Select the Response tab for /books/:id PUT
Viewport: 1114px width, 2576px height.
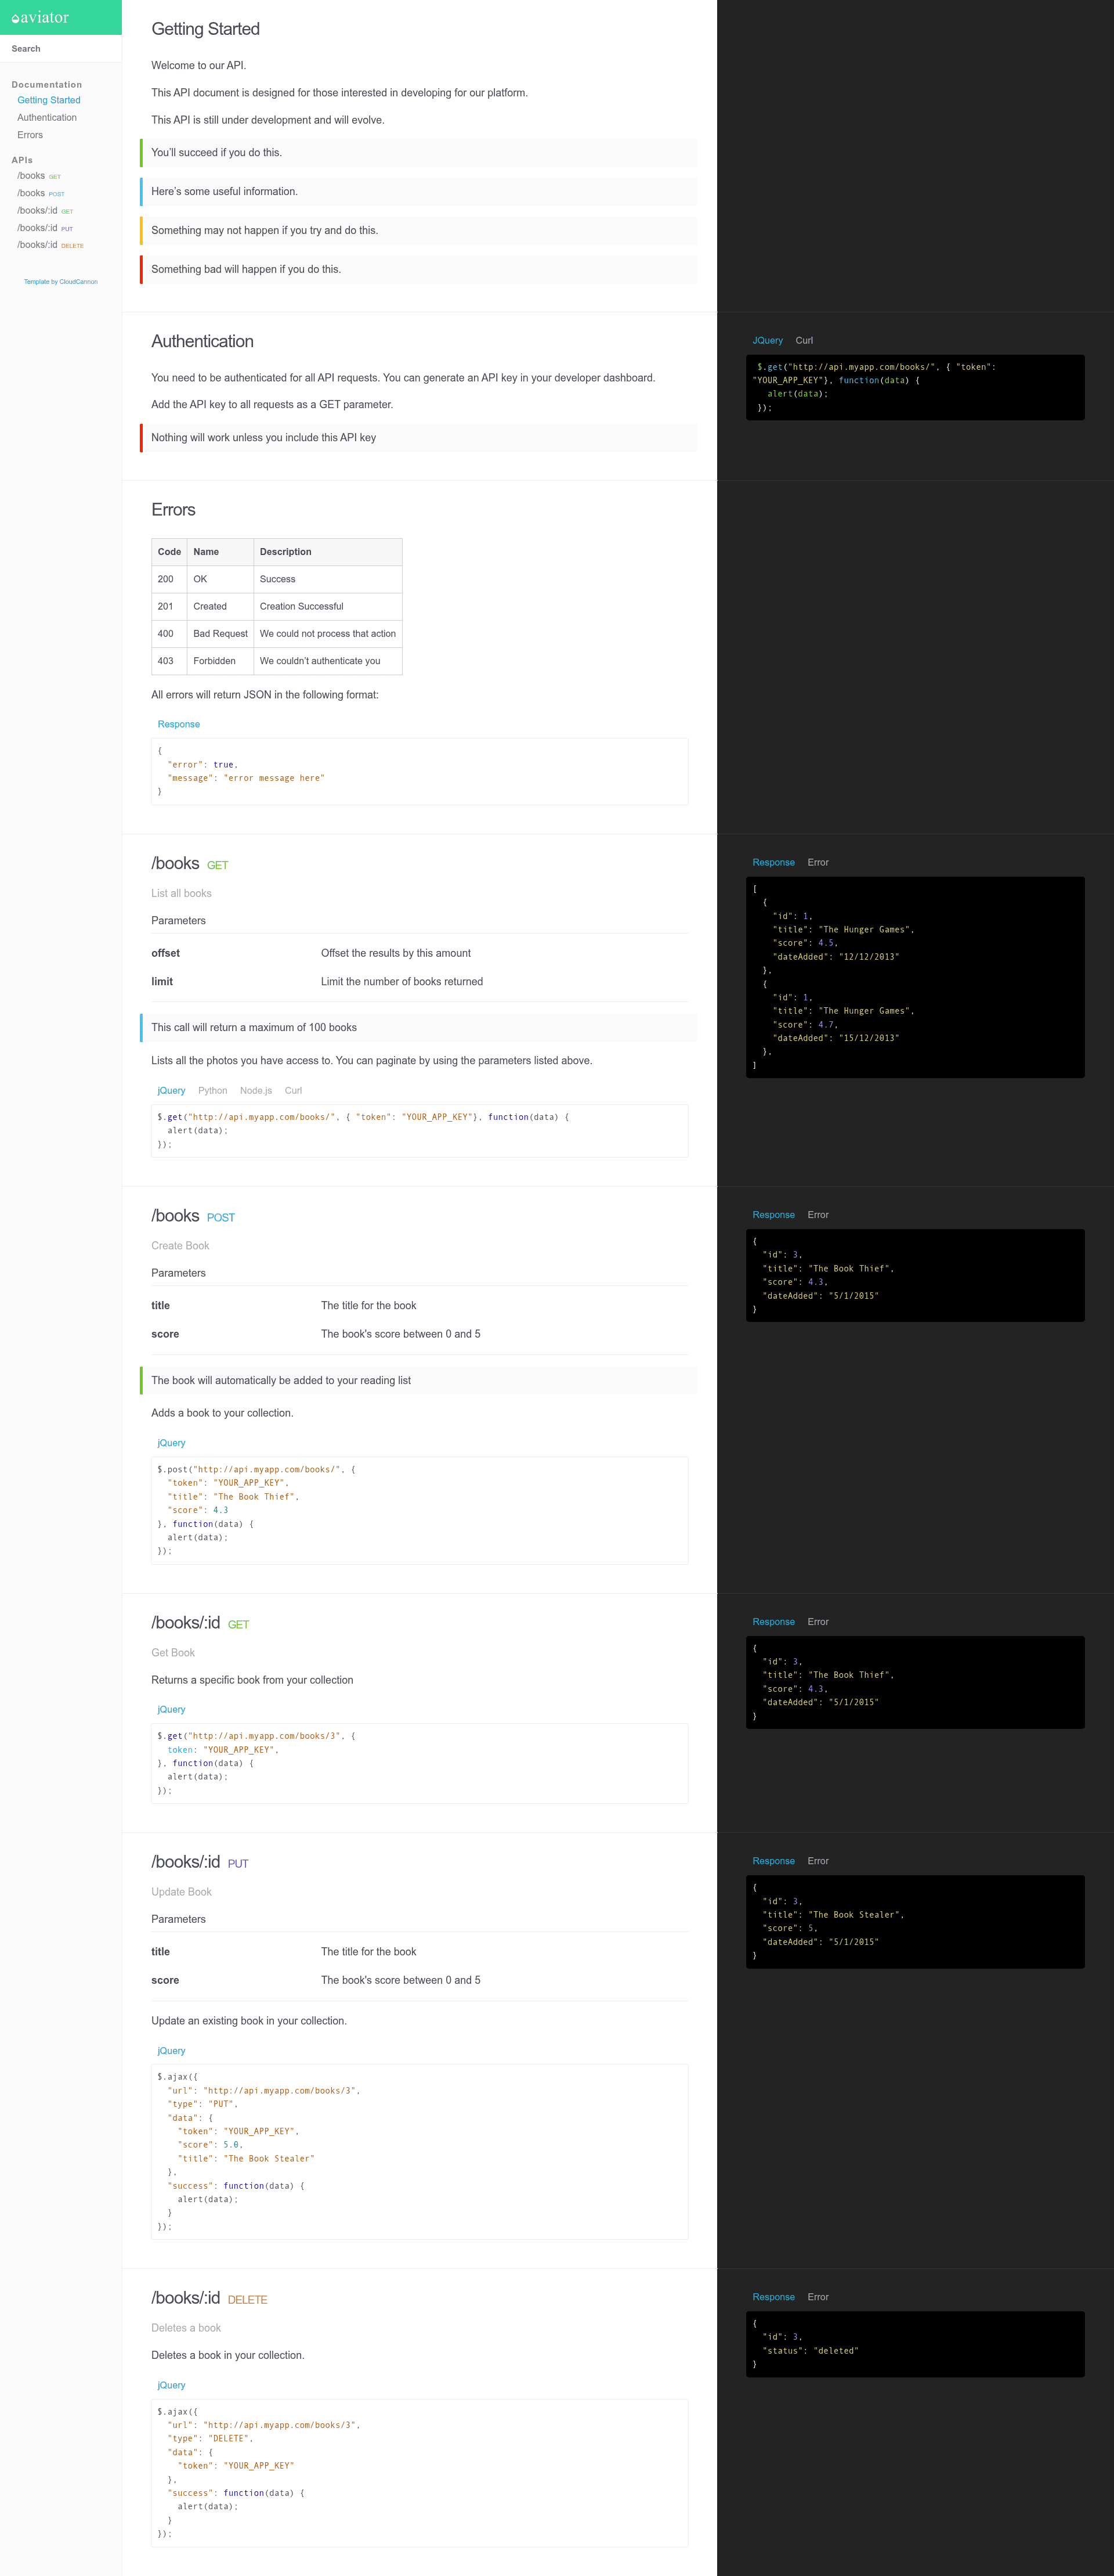pos(773,1861)
